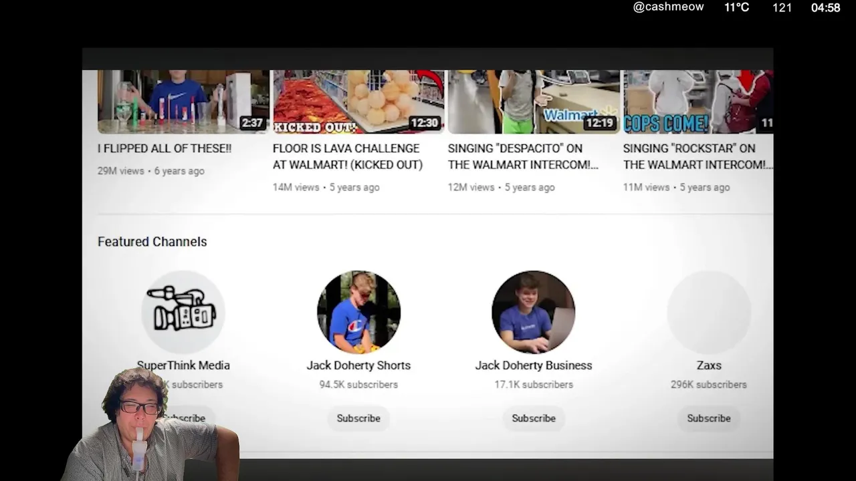Viewport: 856px width, 481px height.
Task: Click the 12:30 duration badge
Action: (x=424, y=123)
